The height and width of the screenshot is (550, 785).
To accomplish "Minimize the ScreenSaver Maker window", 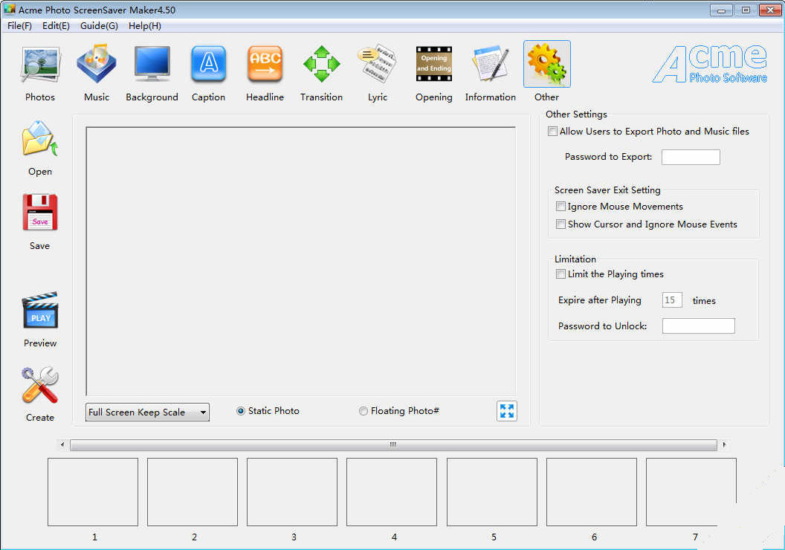I will coord(721,10).
